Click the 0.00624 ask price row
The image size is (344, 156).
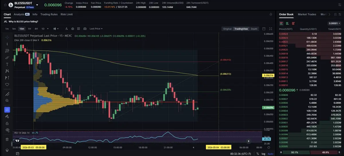click(310, 34)
